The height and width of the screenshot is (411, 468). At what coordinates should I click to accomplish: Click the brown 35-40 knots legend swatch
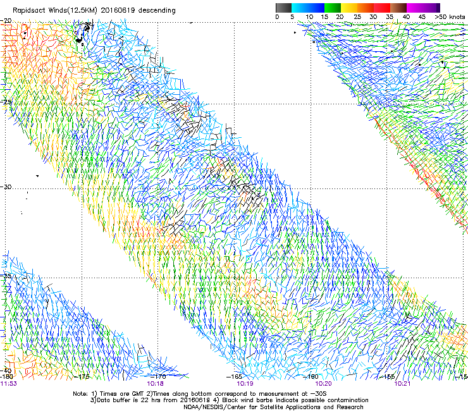(x=398, y=8)
